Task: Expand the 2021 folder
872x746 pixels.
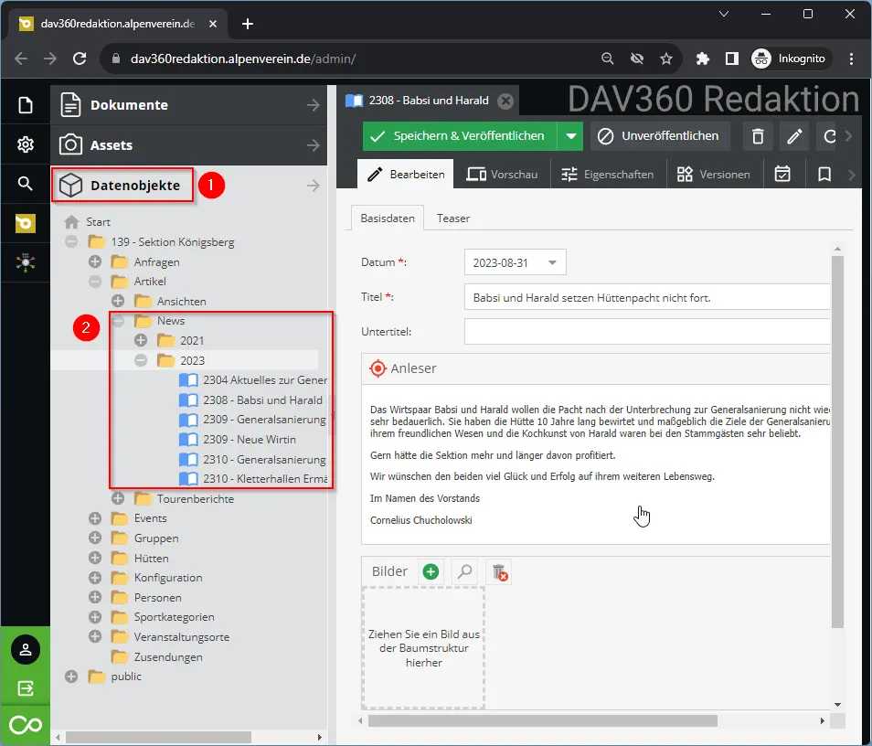Action: click(141, 340)
